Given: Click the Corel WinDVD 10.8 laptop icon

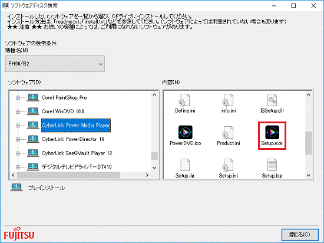Looking at the screenshot, I should pos(33,111).
